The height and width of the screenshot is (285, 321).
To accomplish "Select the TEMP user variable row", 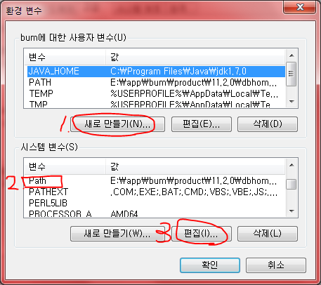I will click(x=156, y=93).
